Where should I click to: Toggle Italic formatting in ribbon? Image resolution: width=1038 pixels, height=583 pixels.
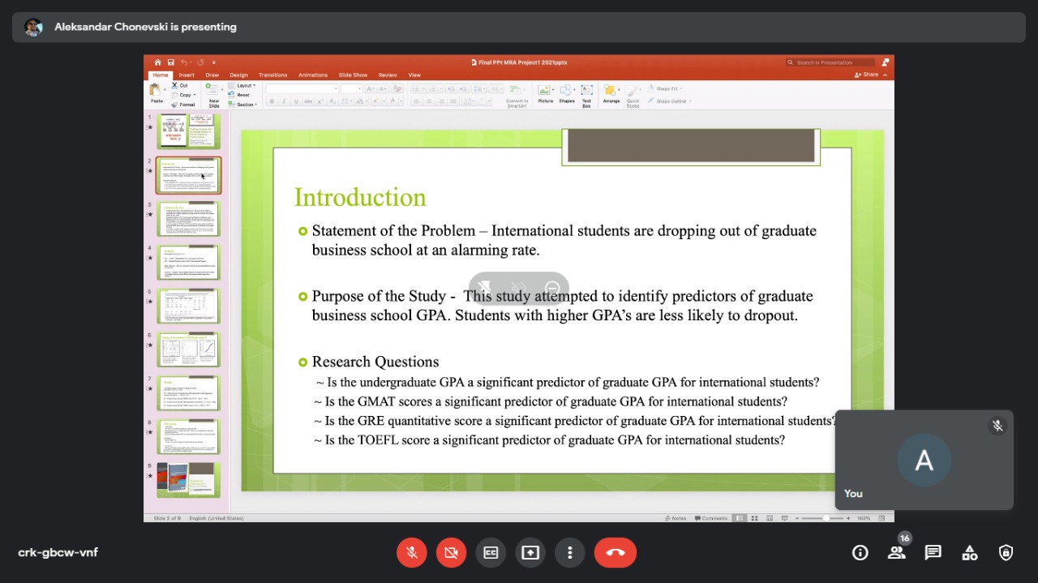coord(284,101)
